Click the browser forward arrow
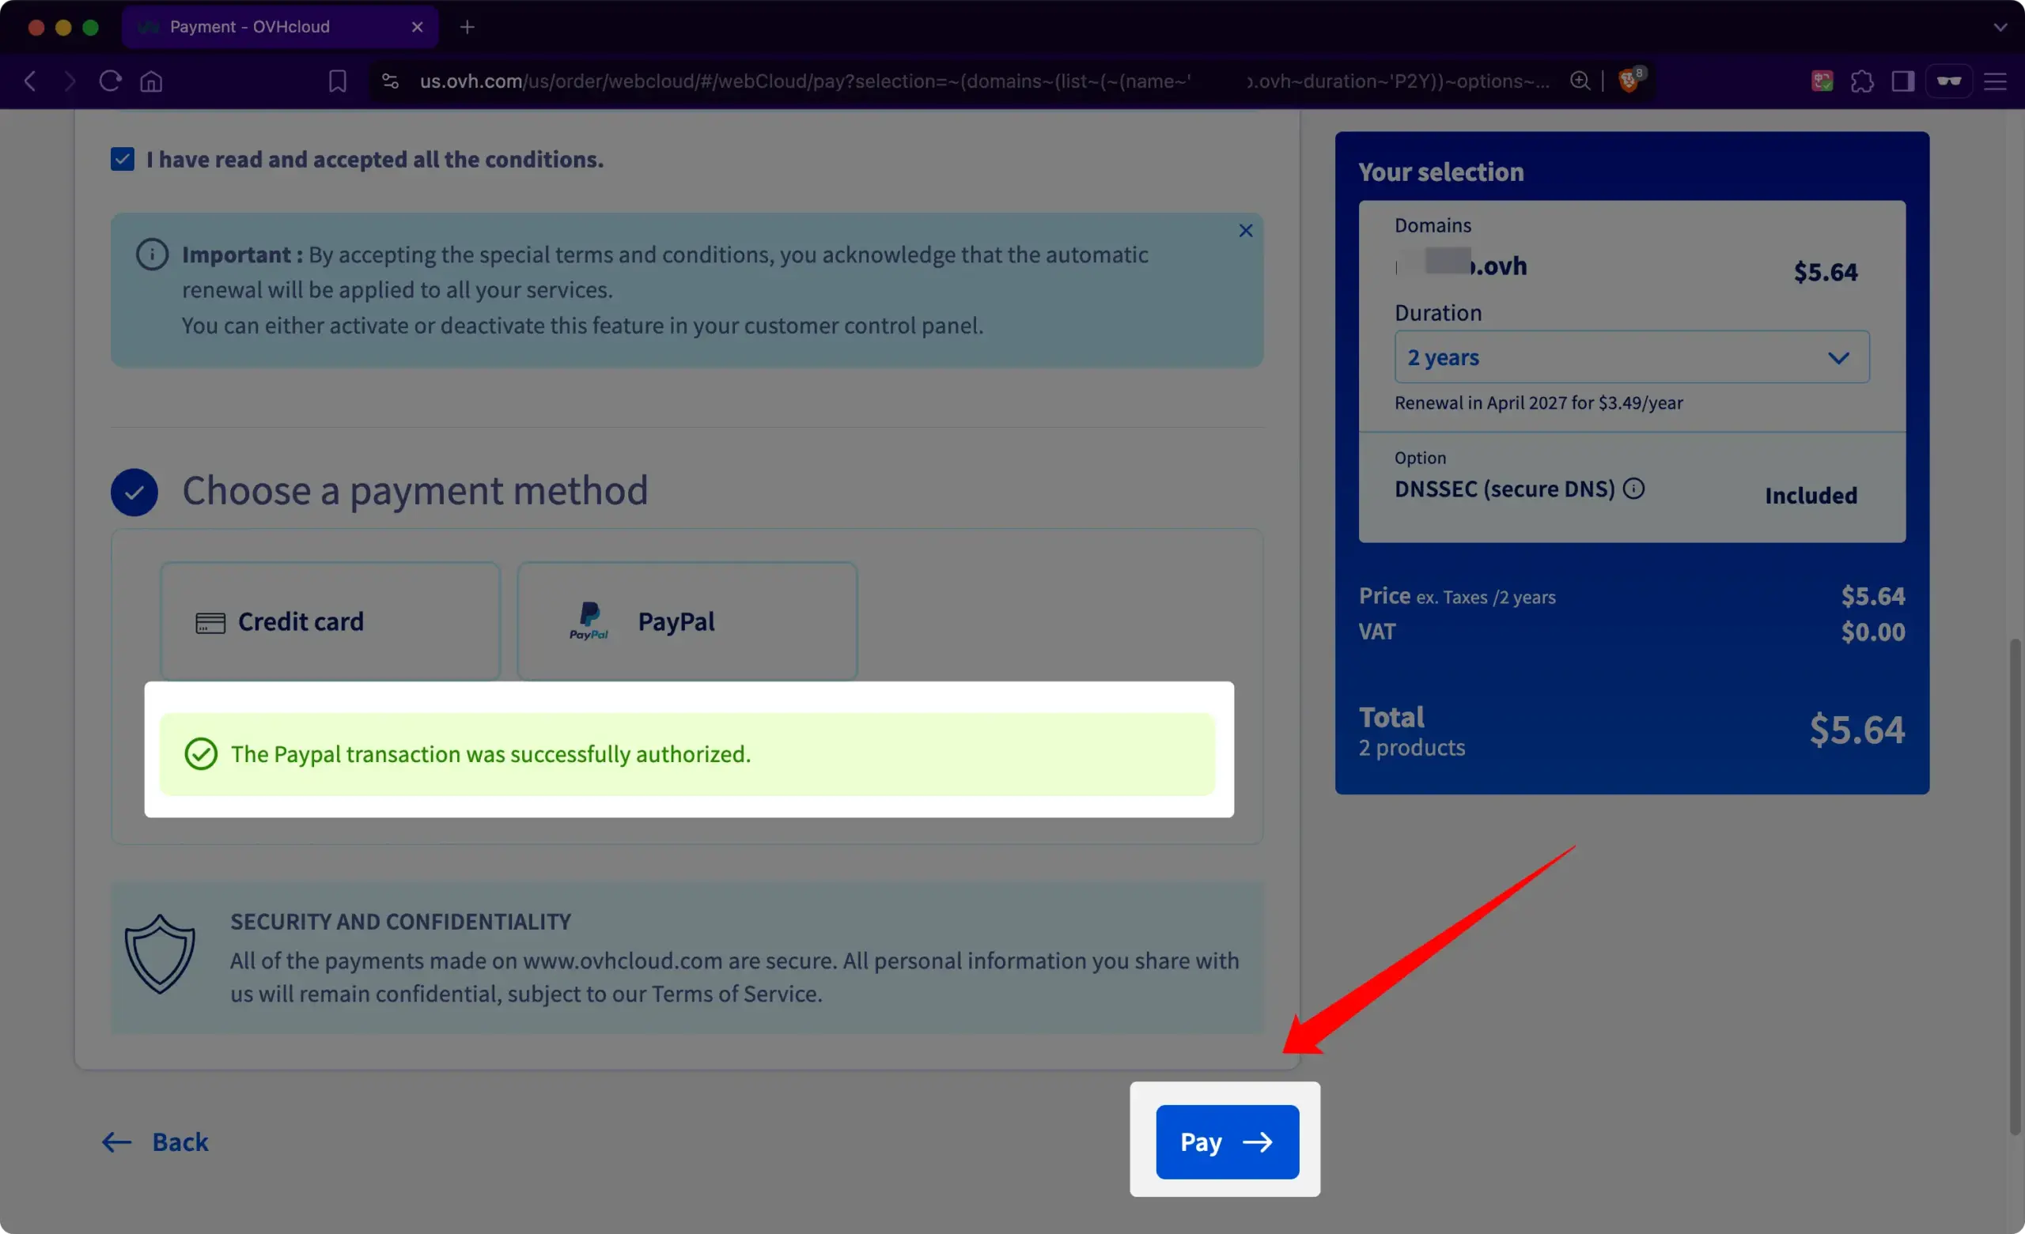The height and width of the screenshot is (1234, 2025). point(70,81)
